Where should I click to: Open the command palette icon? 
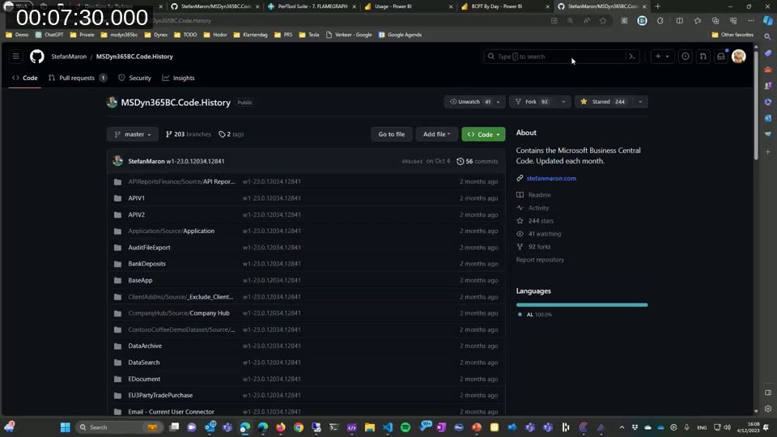coord(632,57)
